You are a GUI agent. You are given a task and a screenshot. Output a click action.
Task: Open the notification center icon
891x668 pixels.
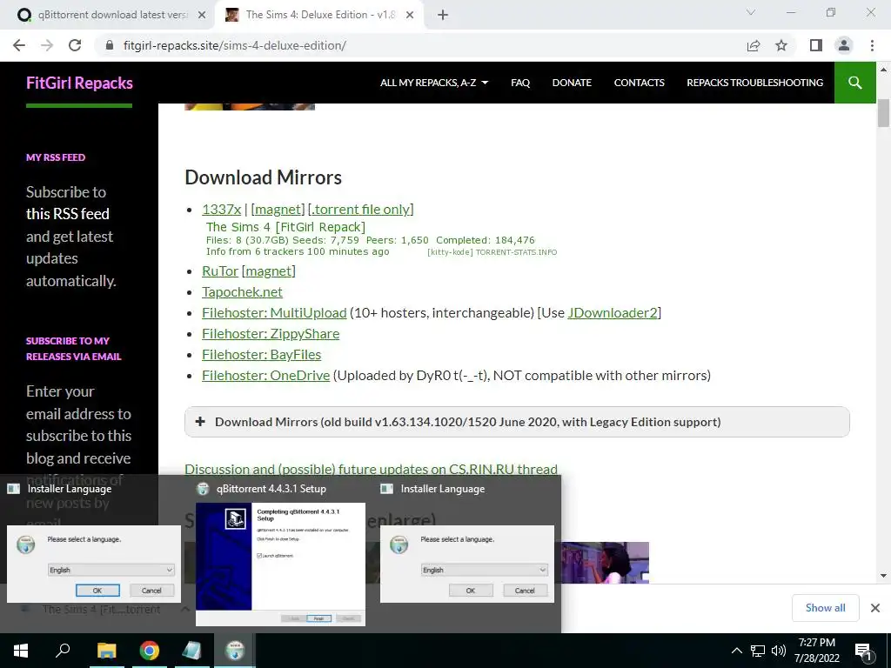pyautogui.click(x=863, y=651)
